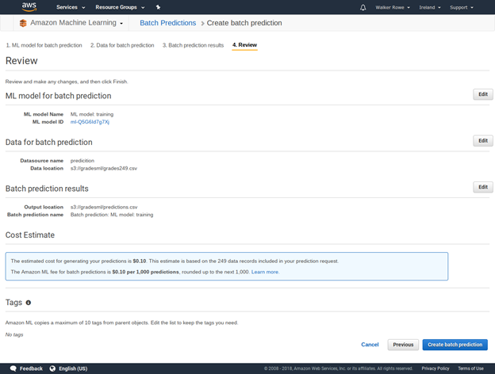Expand the Services dropdown menu
The image size is (495, 374).
click(71, 7)
